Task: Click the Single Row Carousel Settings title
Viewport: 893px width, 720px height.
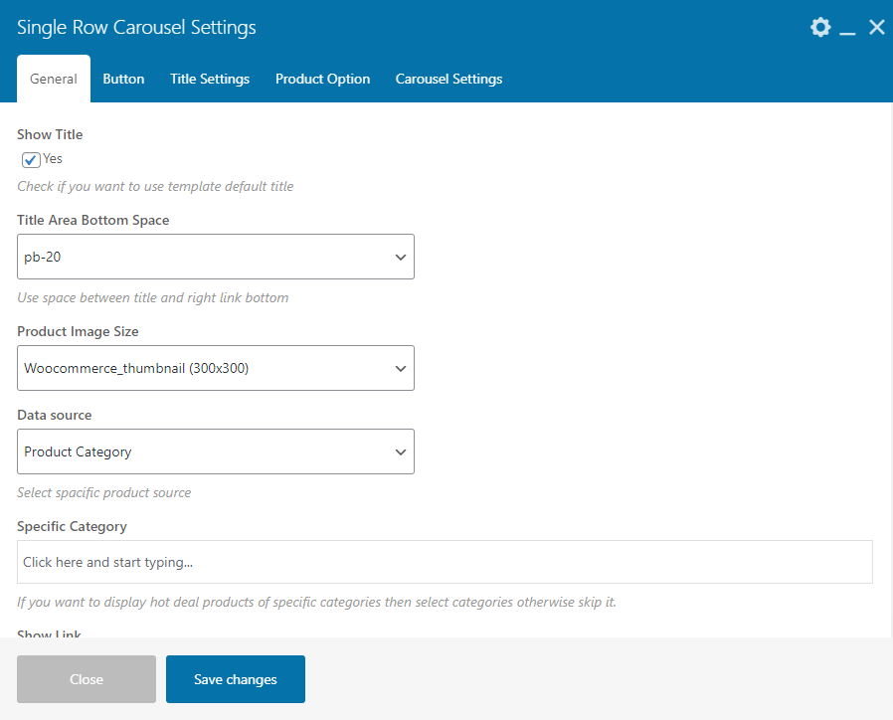Action: (x=136, y=27)
